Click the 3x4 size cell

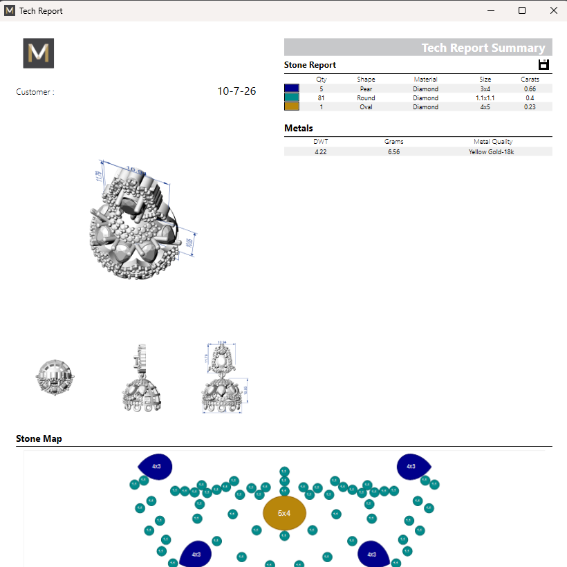tap(485, 89)
